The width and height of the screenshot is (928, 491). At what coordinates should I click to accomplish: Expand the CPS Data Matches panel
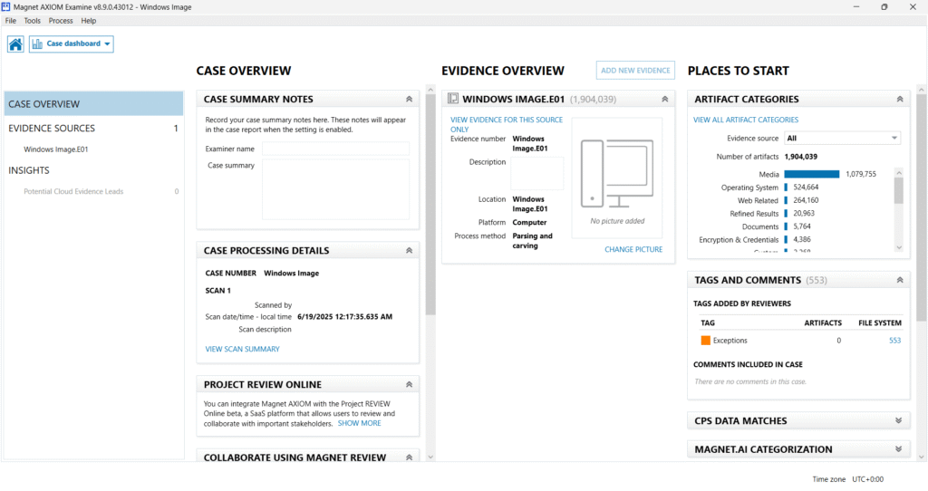point(898,420)
